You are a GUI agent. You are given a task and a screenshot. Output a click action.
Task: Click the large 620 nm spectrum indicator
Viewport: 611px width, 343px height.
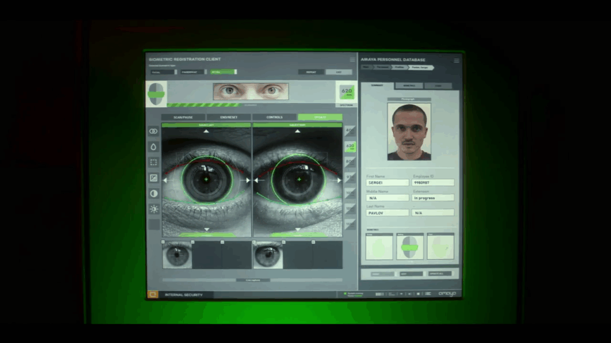point(347,92)
